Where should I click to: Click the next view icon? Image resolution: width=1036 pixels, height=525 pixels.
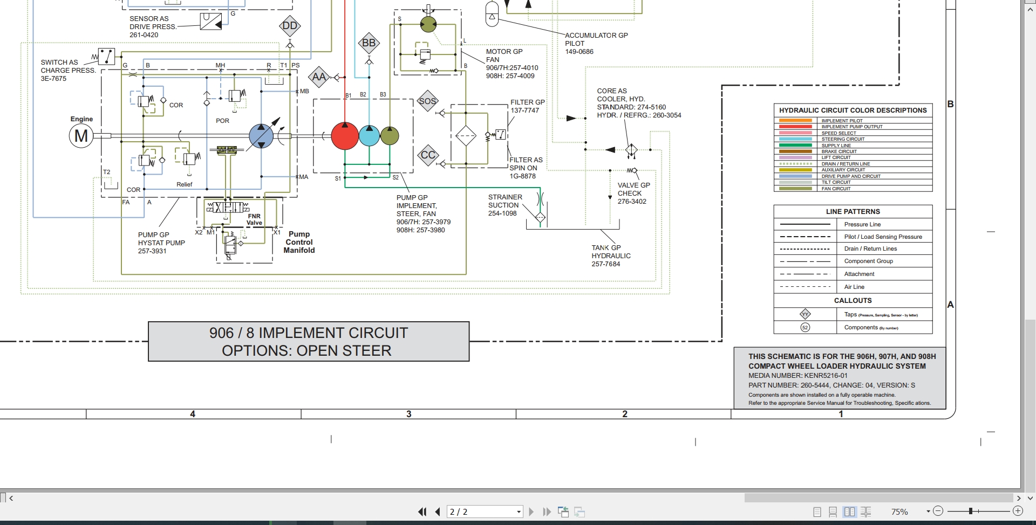(x=580, y=512)
